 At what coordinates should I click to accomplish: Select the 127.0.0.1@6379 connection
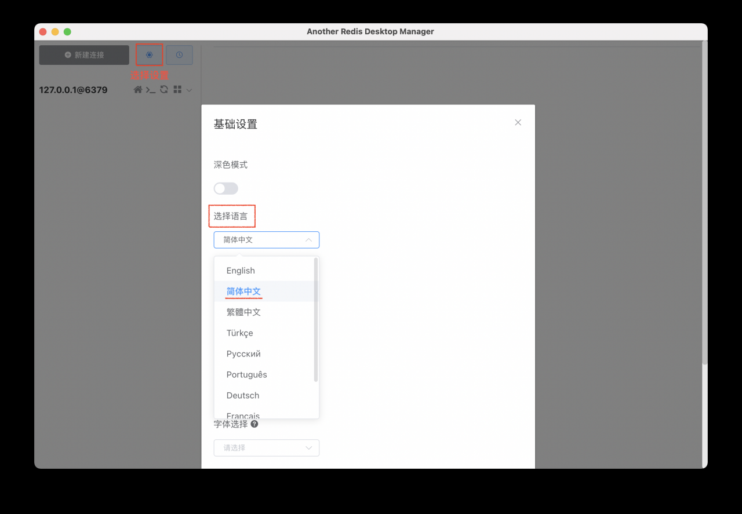(x=74, y=90)
